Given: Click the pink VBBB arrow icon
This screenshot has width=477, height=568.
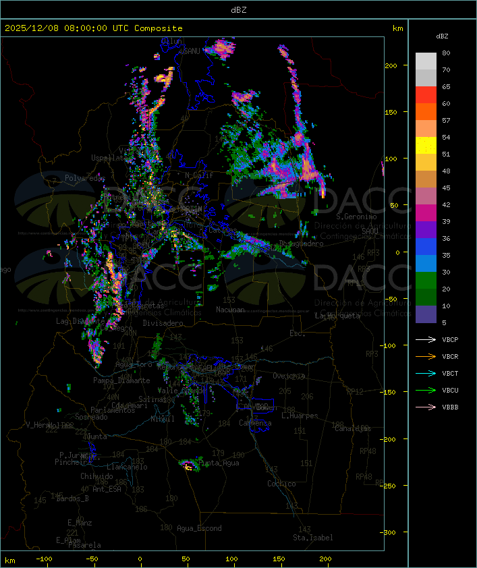Looking at the screenshot, I should (426, 407).
